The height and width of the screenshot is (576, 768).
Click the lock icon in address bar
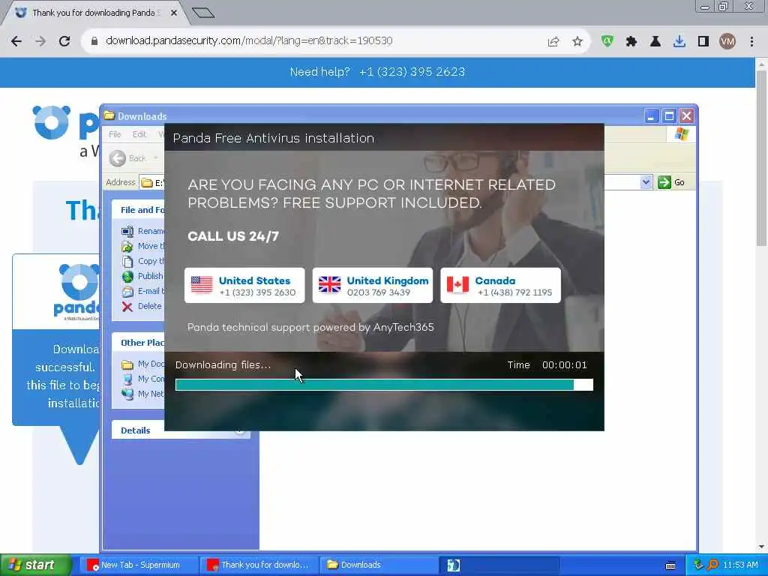tap(94, 41)
